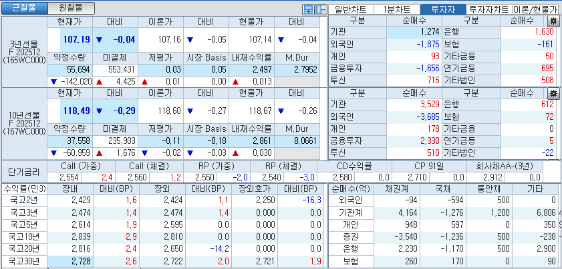Click the corporate bond rate 2.912
The image size is (562, 269).
pos(494,178)
